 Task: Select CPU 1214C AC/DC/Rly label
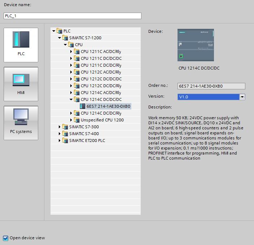(101, 93)
